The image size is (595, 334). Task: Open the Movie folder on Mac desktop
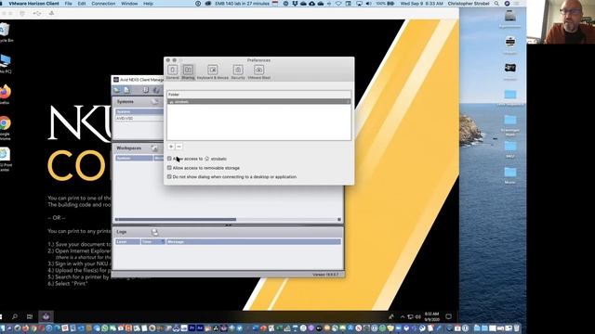(x=510, y=175)
